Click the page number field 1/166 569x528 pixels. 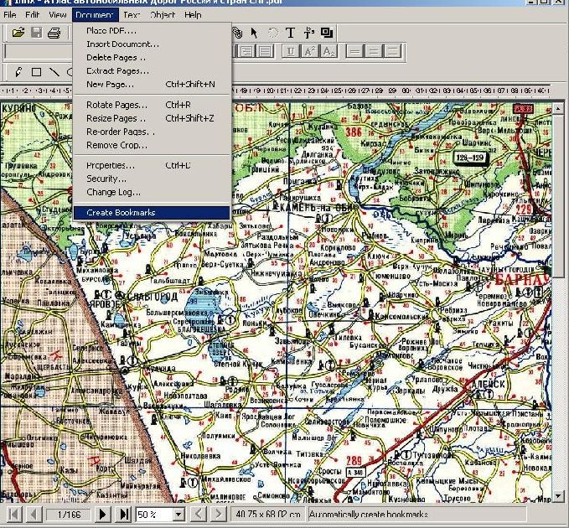tap(69, 515)
